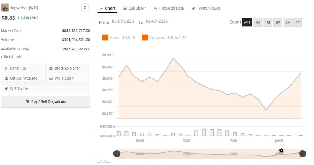Screen dimensions: 314x165
Task: Click the right range navigator handle
Action: 303,154
